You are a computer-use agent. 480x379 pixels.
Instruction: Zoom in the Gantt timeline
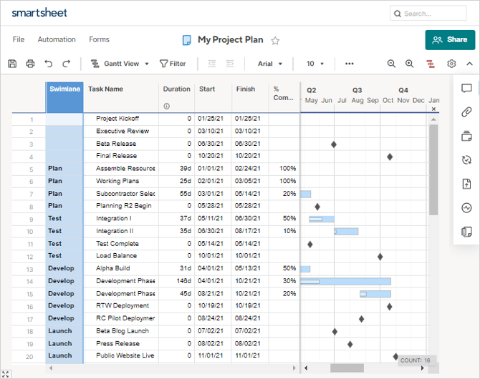(409, 64)
